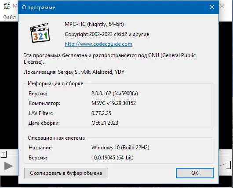The width and height of the screenshot is (233, 188).
Task: Select version text 2.0.0.162 (f4a5900fa)
Action: click(115, 94)
